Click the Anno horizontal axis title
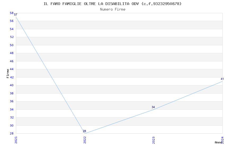Screen dimensions: 225x145 point(218,142)
